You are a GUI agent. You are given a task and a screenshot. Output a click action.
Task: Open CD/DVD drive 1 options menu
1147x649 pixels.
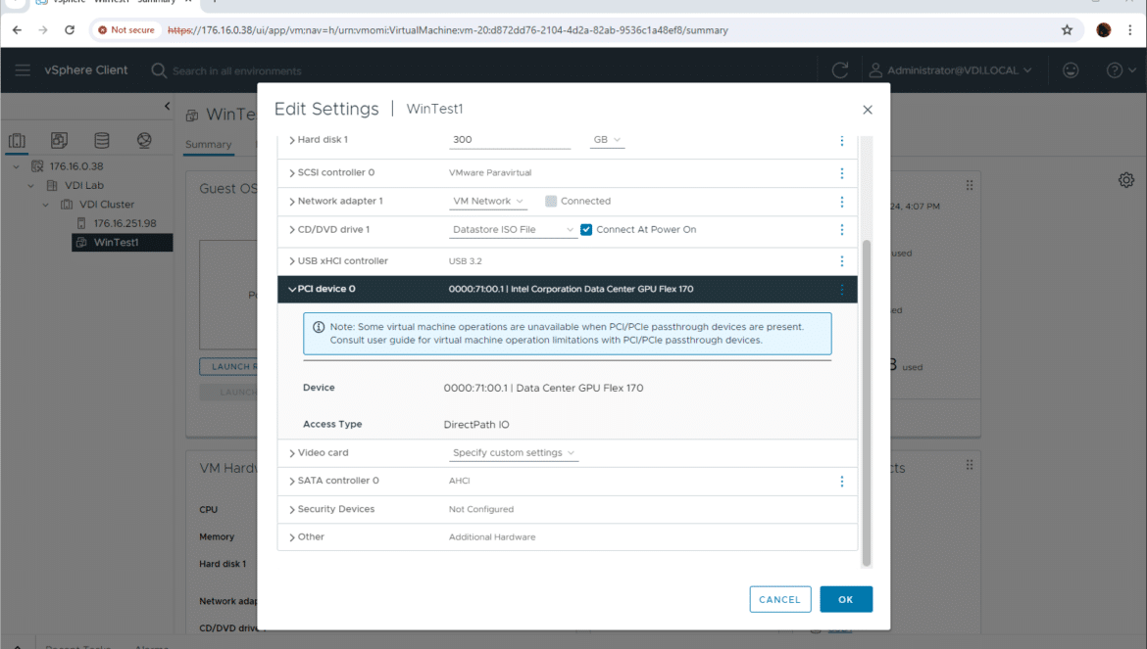tap(842, 230)
